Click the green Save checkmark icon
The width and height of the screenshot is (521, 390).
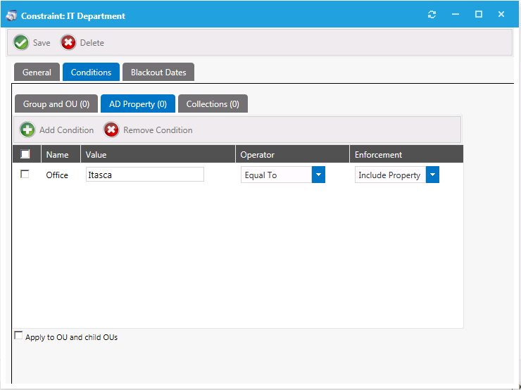pos(21,43)
